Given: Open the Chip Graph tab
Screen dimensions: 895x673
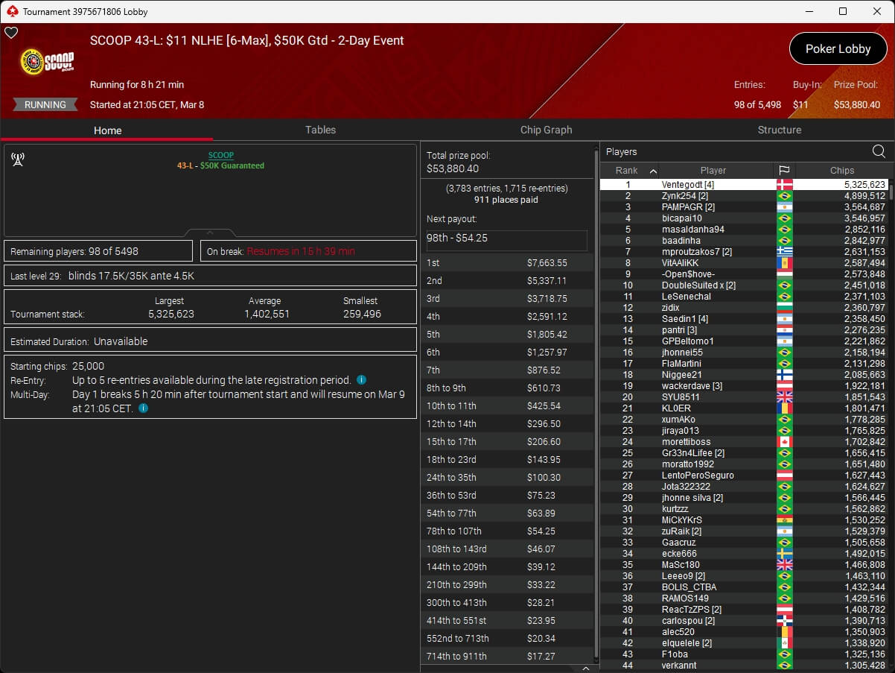Looking at the screenshot, I should point(546,130).
